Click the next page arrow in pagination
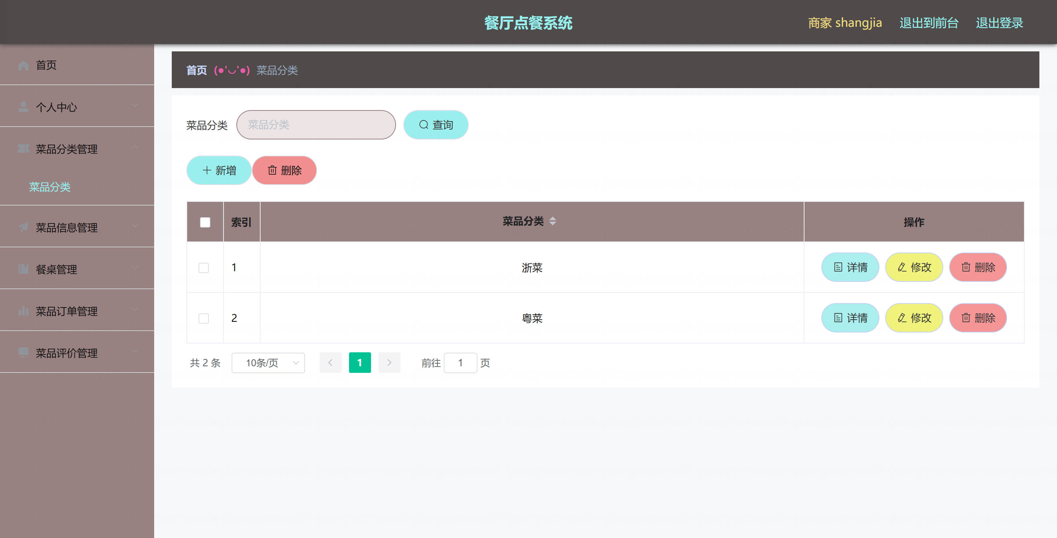This screenshot has width=1057, height=538. (389, 363)
